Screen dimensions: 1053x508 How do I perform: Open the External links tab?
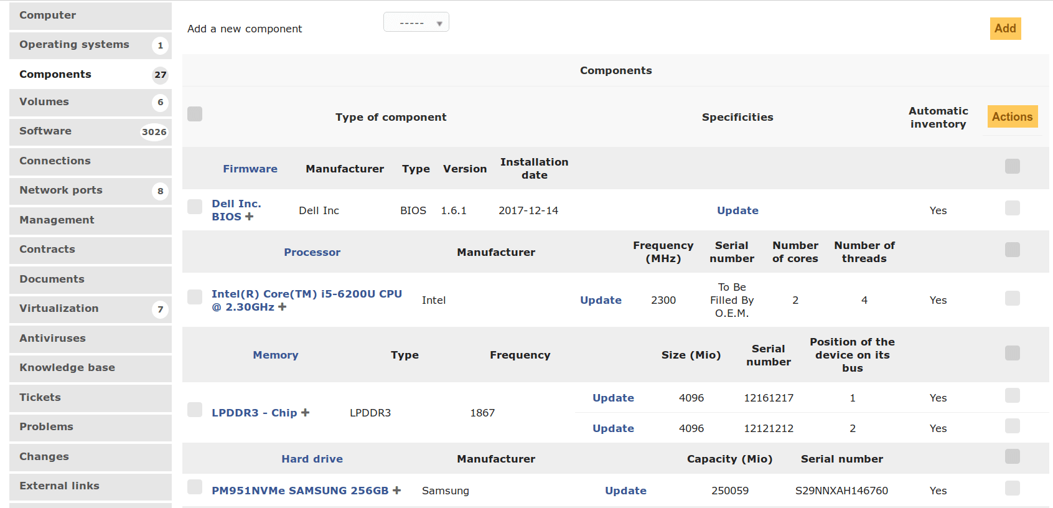tap(90, 486)
